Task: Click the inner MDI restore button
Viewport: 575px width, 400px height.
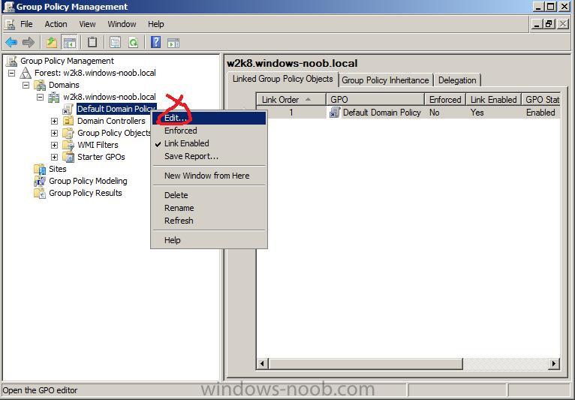Action: (x=549, y=24)
